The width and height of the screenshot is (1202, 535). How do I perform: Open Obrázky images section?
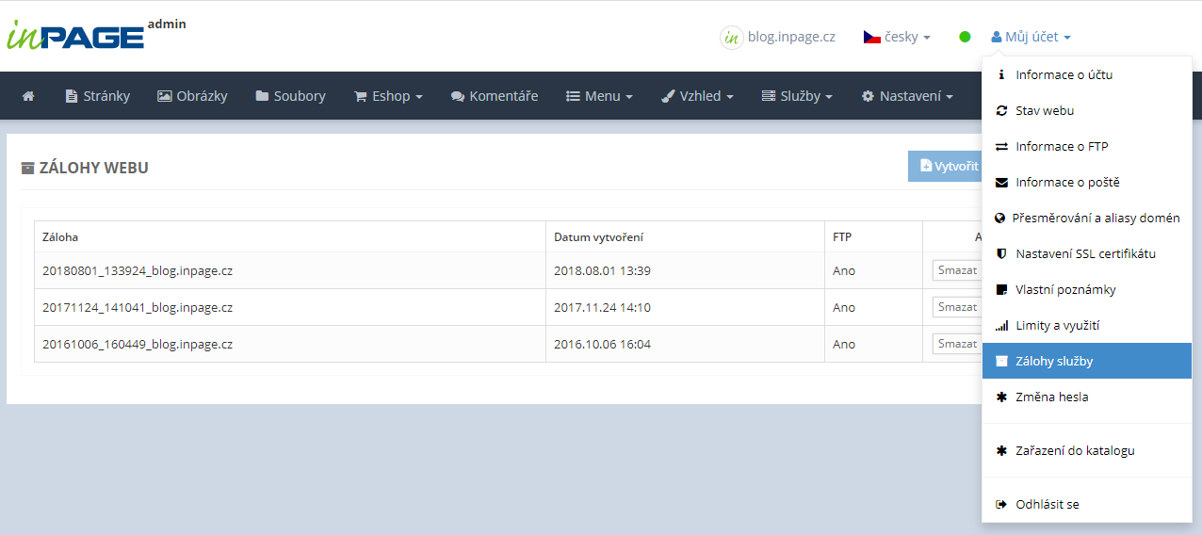pyautogui.click(x=192, y=96)
